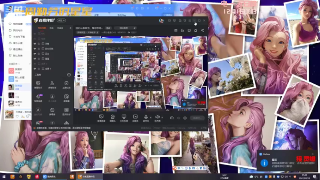
Task: Open the mode dropdown beside the 直播伴侣 logo
Action: 62,20
